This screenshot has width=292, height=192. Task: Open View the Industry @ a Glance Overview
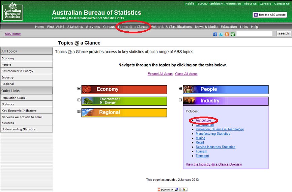(214, 164)
